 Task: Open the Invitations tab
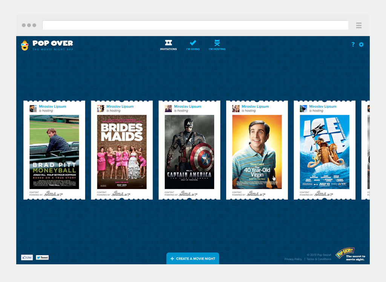pos(168,45)
